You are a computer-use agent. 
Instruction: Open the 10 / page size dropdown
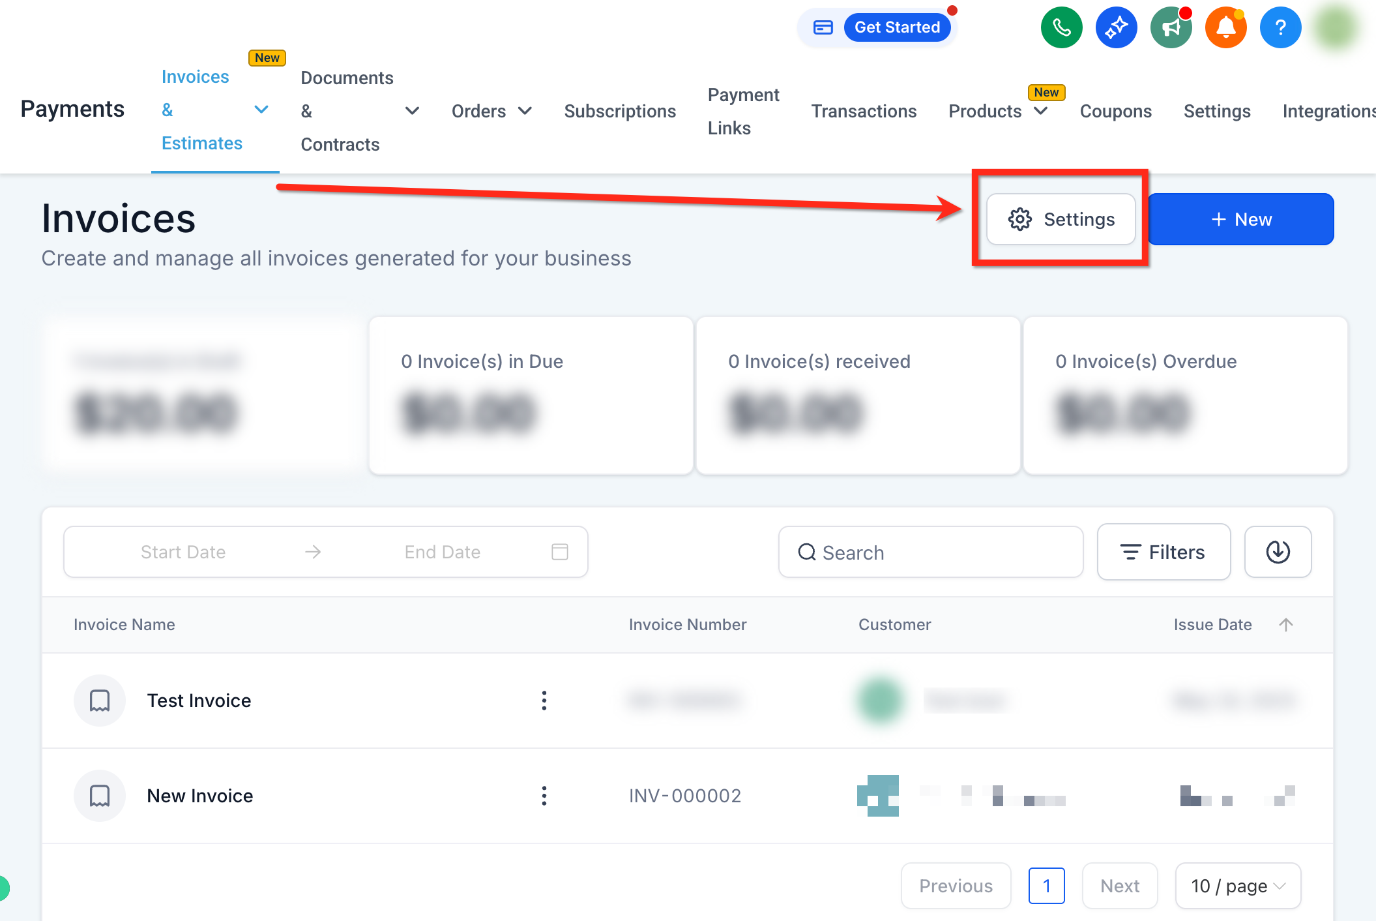[1238, 886]
